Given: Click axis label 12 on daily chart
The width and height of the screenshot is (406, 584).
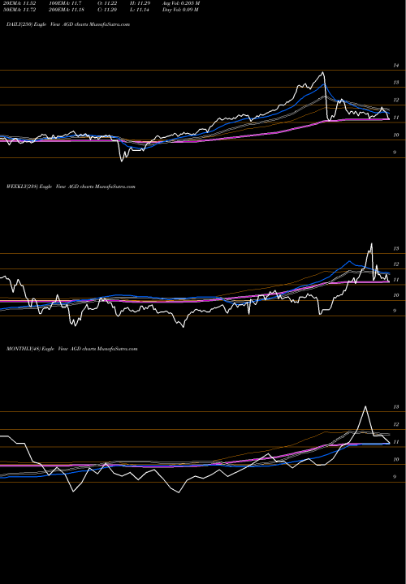Looking at the screenshot, I should (396, 101).
